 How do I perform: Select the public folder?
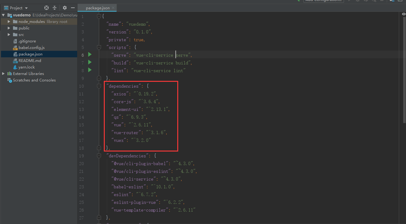24,28
